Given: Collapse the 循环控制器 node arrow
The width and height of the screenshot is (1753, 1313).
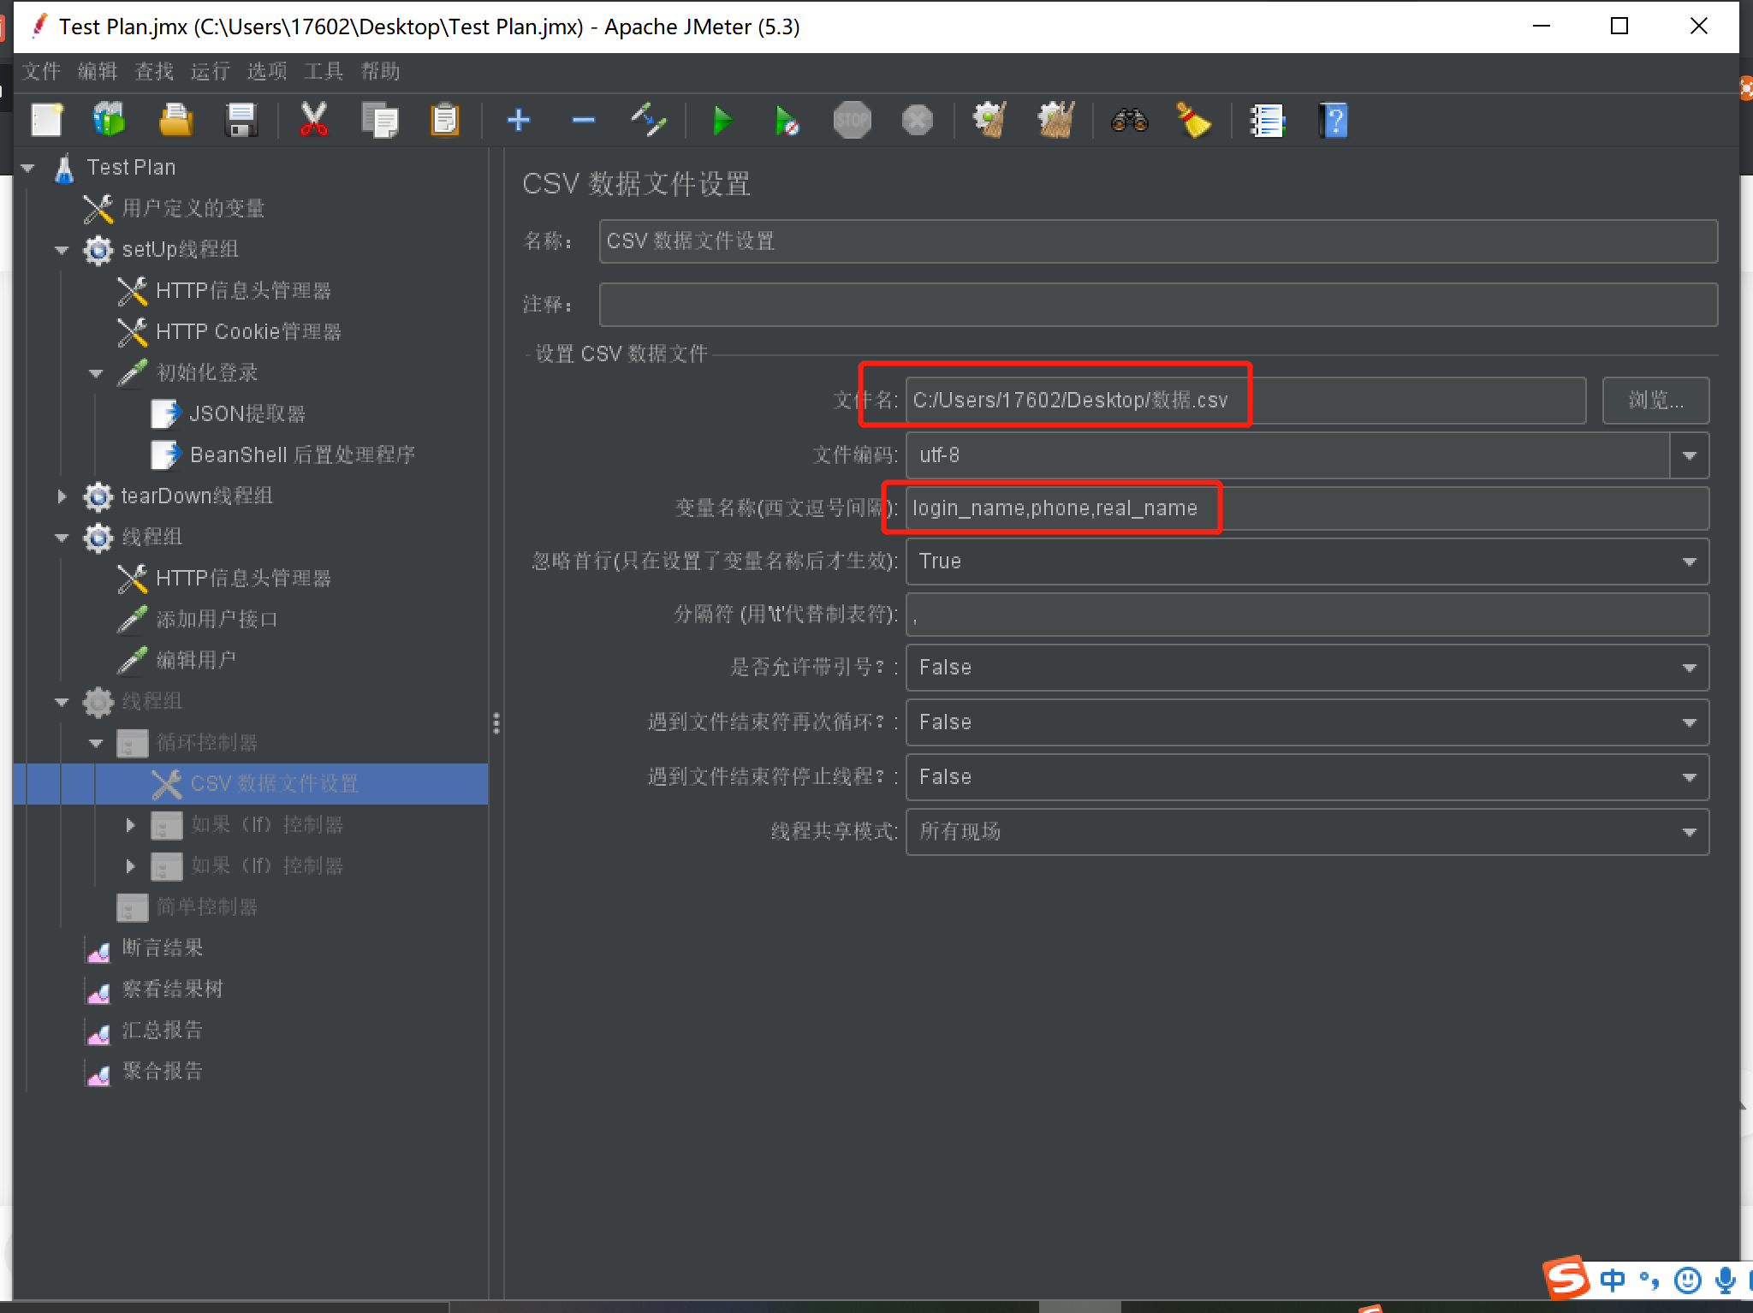Looking at the screenshot, I should coord(96,743).
